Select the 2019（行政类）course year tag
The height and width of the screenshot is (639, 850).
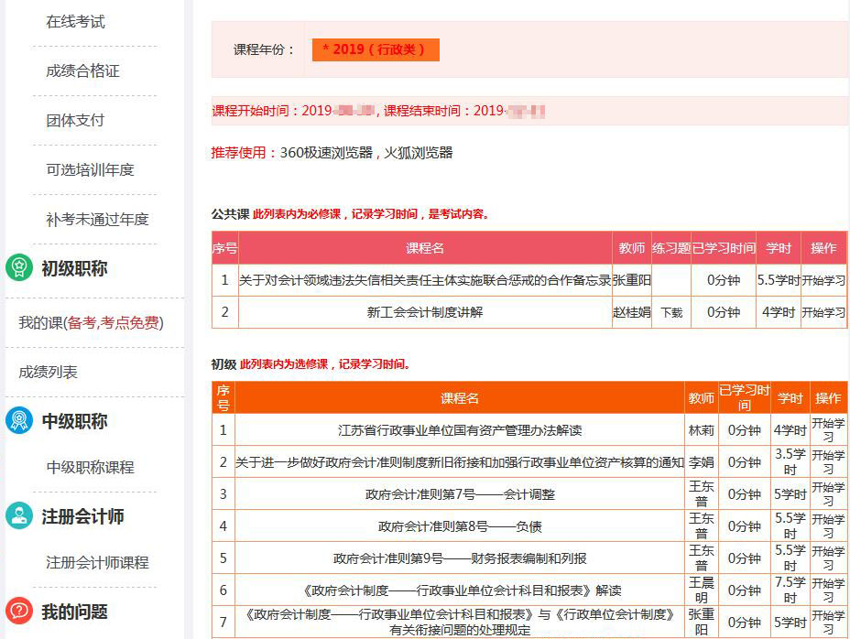[x=376, y=49]
